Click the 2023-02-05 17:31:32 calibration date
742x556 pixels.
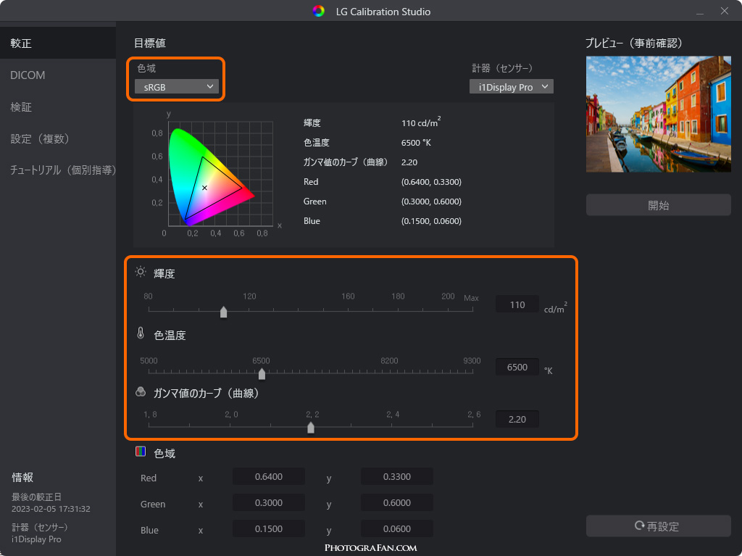point(51,509)
